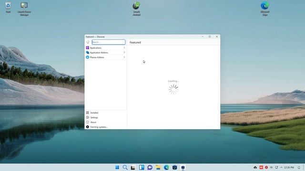This screenshot has height=171, width=305.
Task: Click the monitor icon in system tray
Action: [276, 167]
